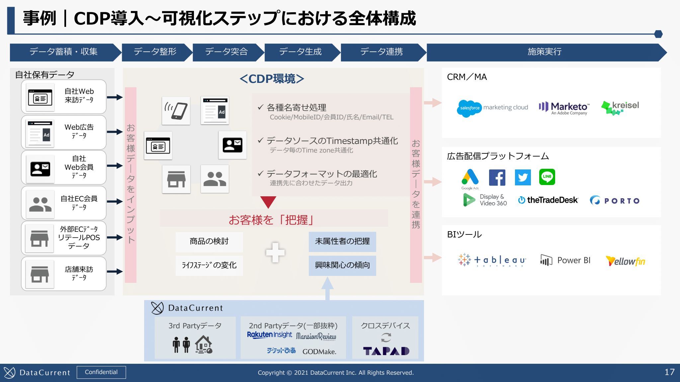Click the お客様を「把握」 banner

(x=274, y=218)
